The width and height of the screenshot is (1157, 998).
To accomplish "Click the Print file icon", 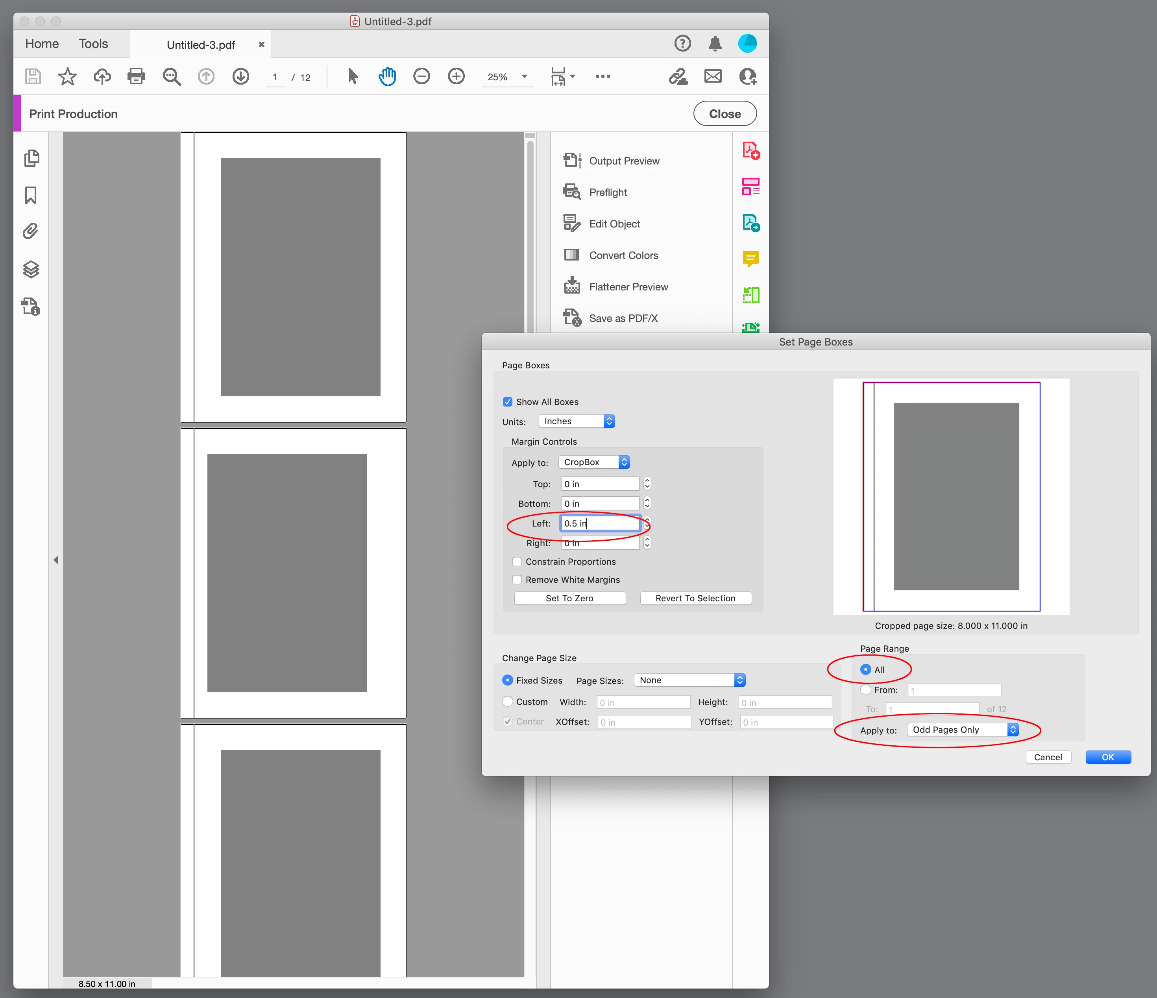I will [136, 76].
